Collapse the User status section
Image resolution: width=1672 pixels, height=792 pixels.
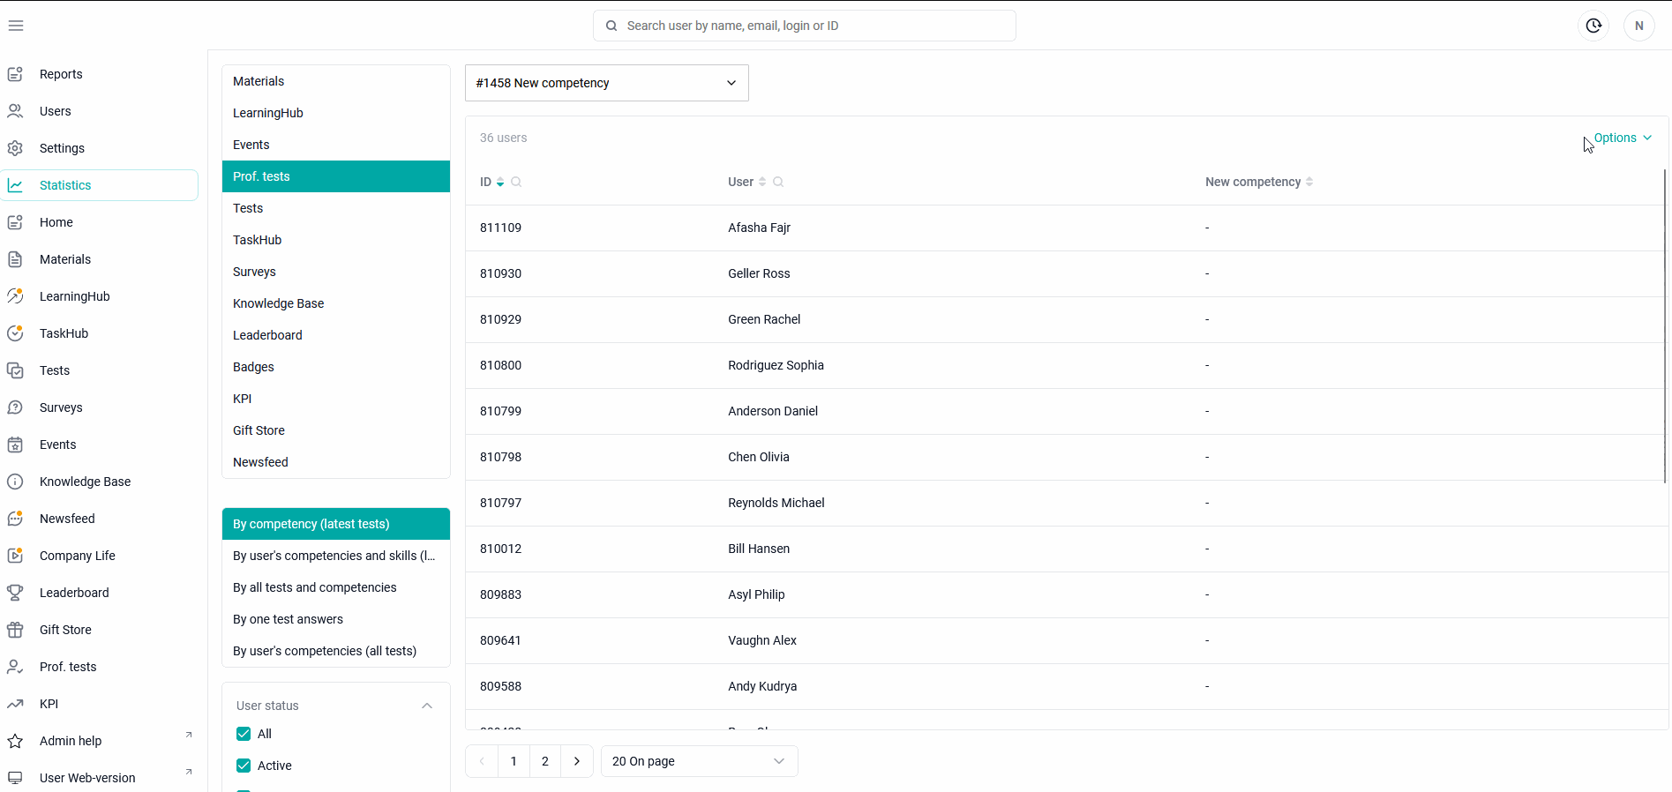(x=427, y=706)
